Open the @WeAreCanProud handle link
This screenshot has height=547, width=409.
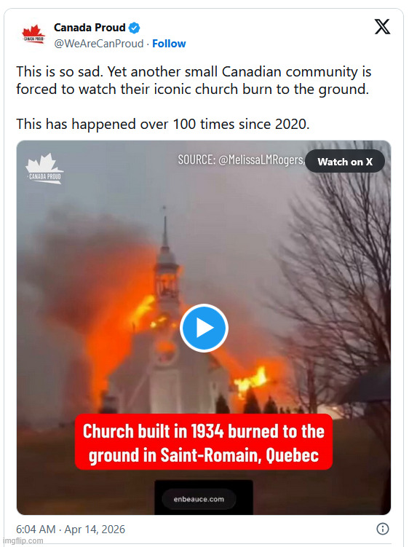coord(99,44)
